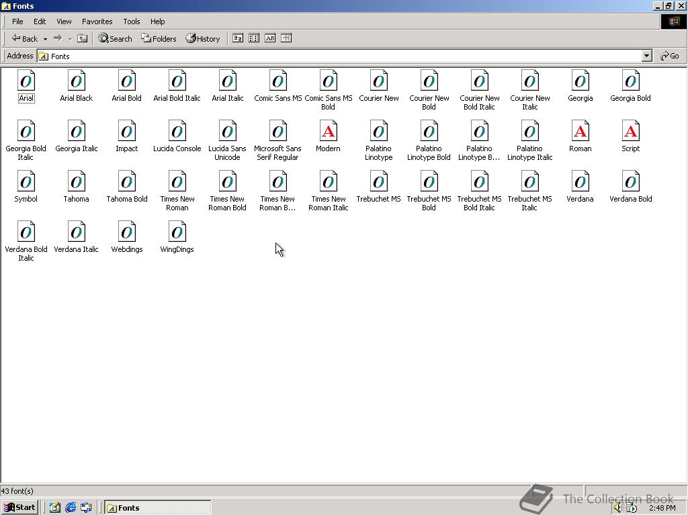Go back with the Back button
The width and height of the screenshot is (688, 516).
tap(25, 38)
